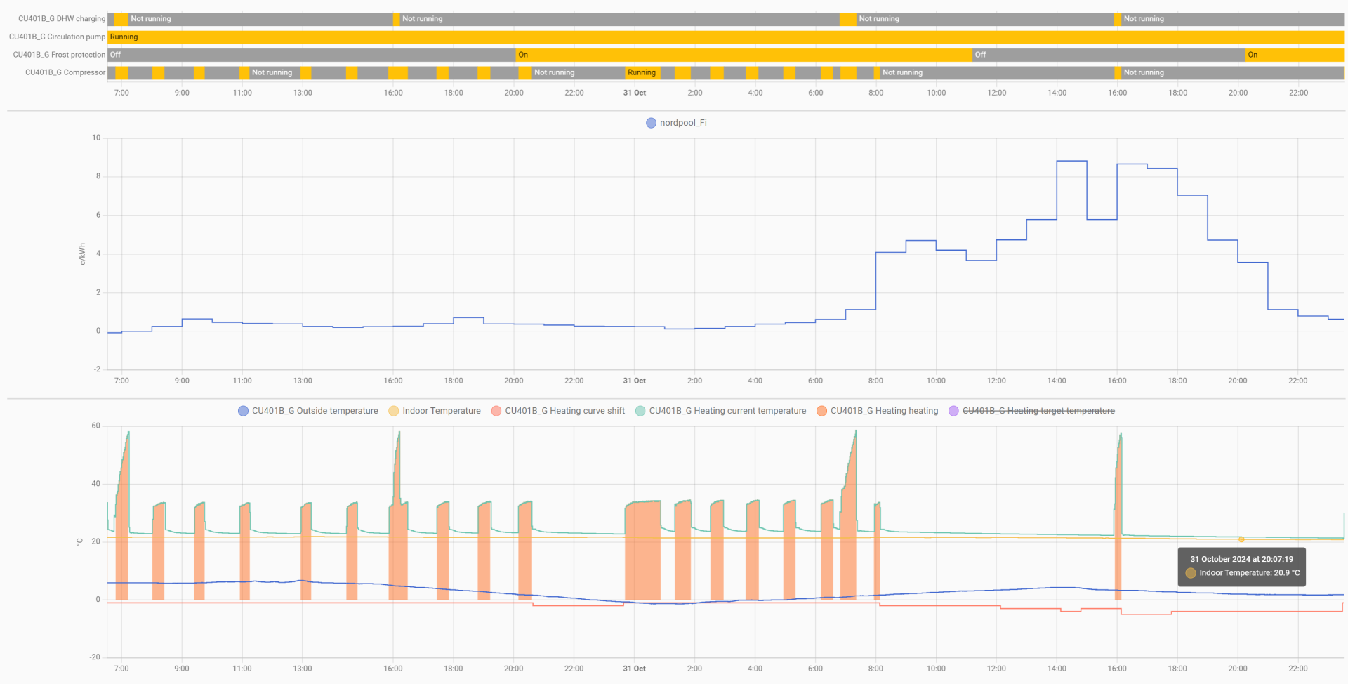1348x684 pixels.
Task: Click the Compressor Running segment label
Action: (642, 72)
